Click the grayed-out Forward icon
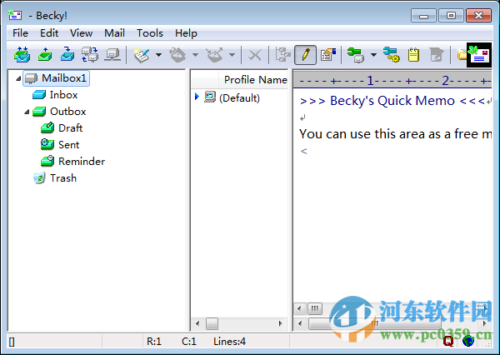The image size is (500, 355). click(214, 55)
